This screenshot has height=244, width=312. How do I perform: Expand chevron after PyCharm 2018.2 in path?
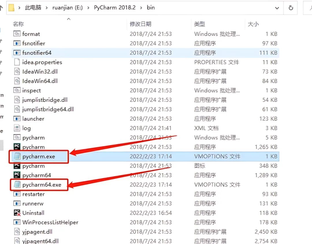[141, 8]
